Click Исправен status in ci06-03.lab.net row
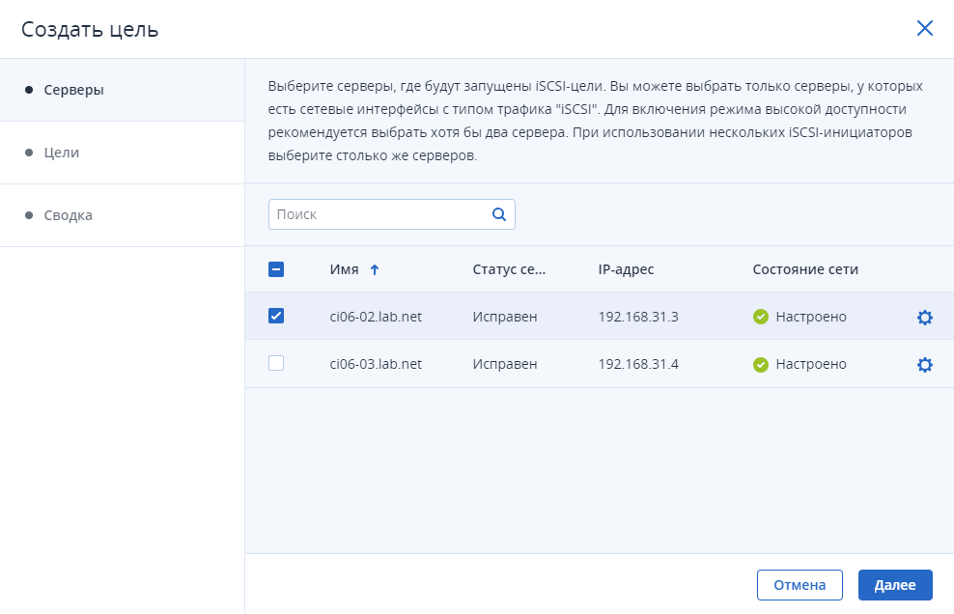 504,364
